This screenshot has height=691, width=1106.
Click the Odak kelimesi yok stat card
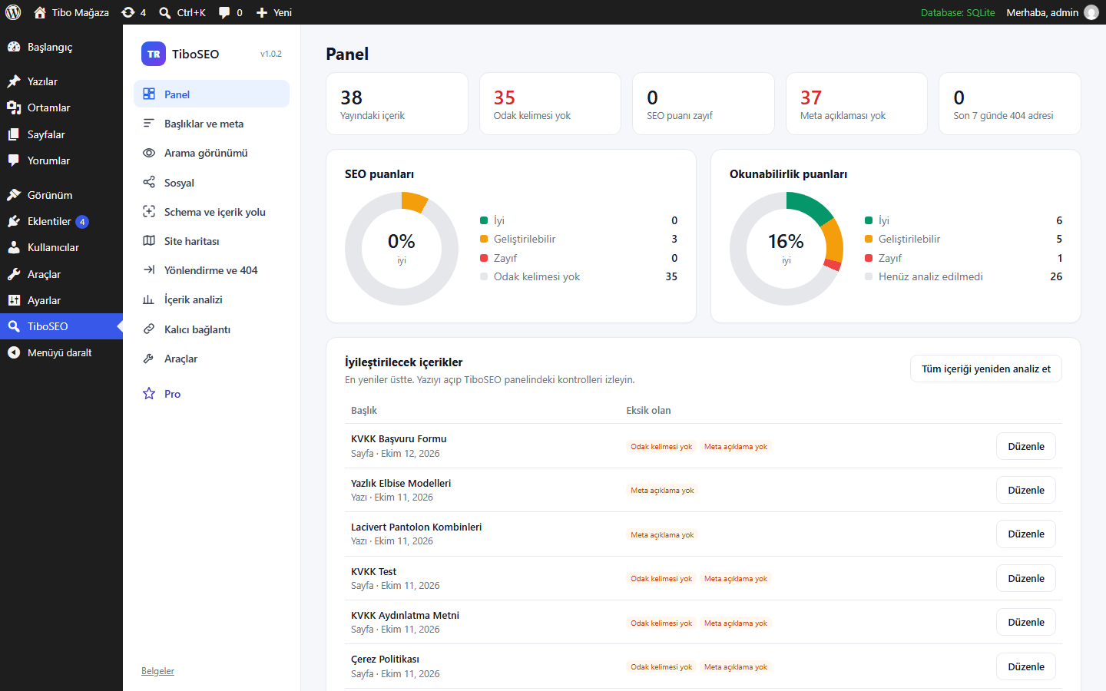tap(550, 104)
